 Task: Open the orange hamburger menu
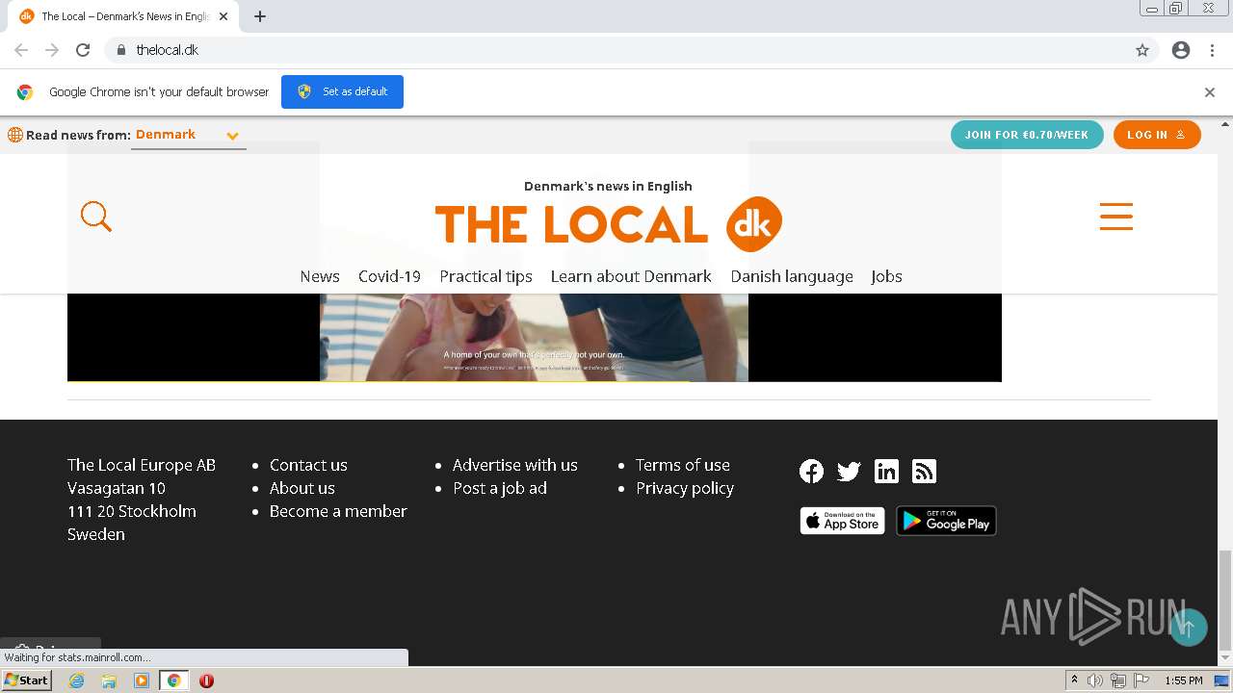coord(1116,217)
